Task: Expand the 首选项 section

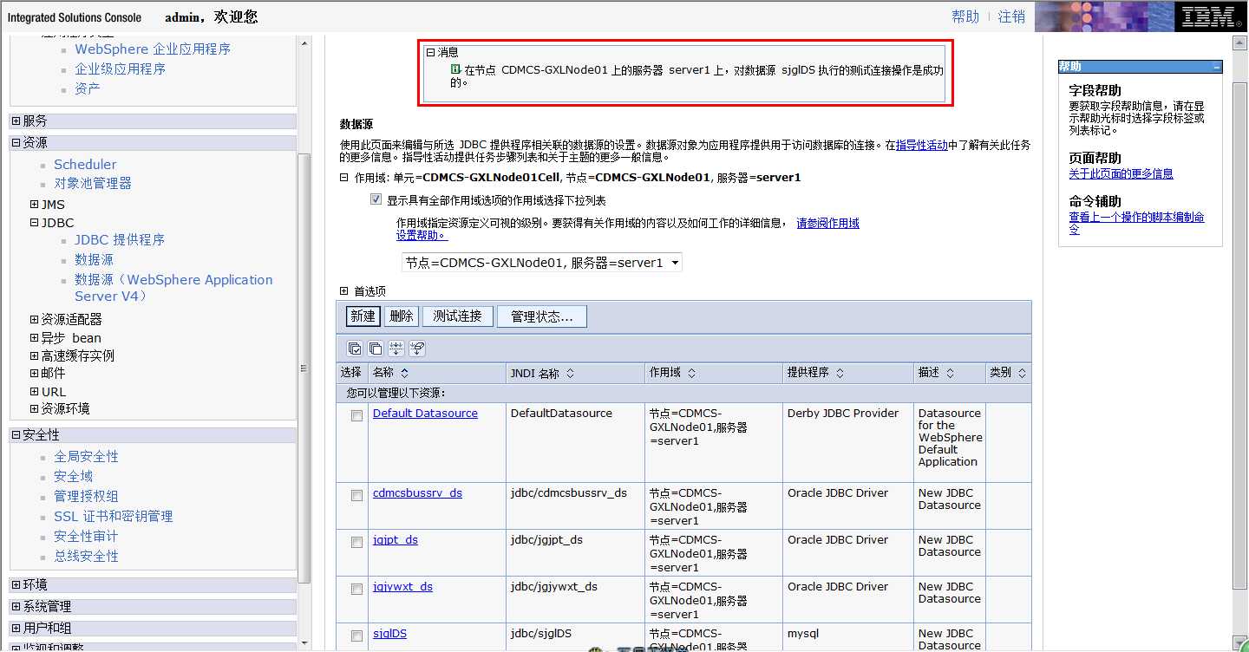Action: point(343,291)
